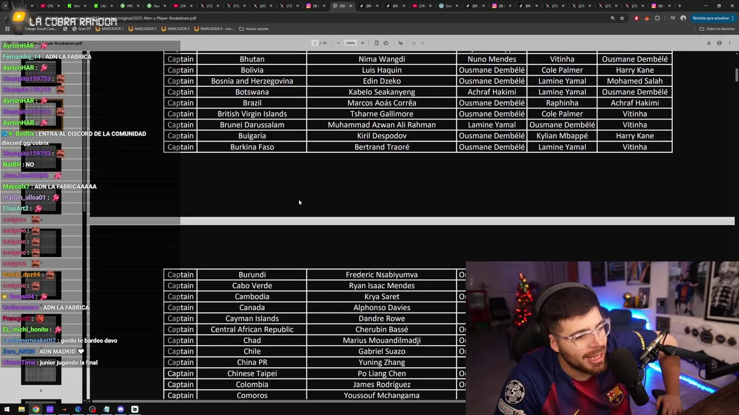Open the Chrome profile avatar
The image size is (739, 415).
[x=683, y=18]
